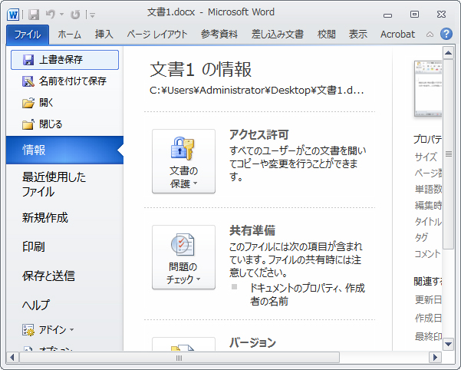
Task: Click the 共有準備 heading
Action: tap(252, 230)
